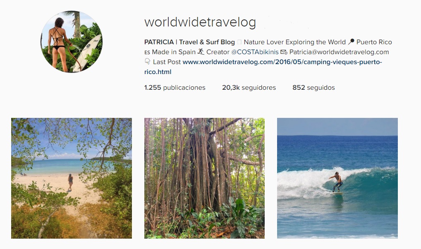
Task: View the 20,3k seguidores list
Action: pyautogui.click(x=249, y=88)
